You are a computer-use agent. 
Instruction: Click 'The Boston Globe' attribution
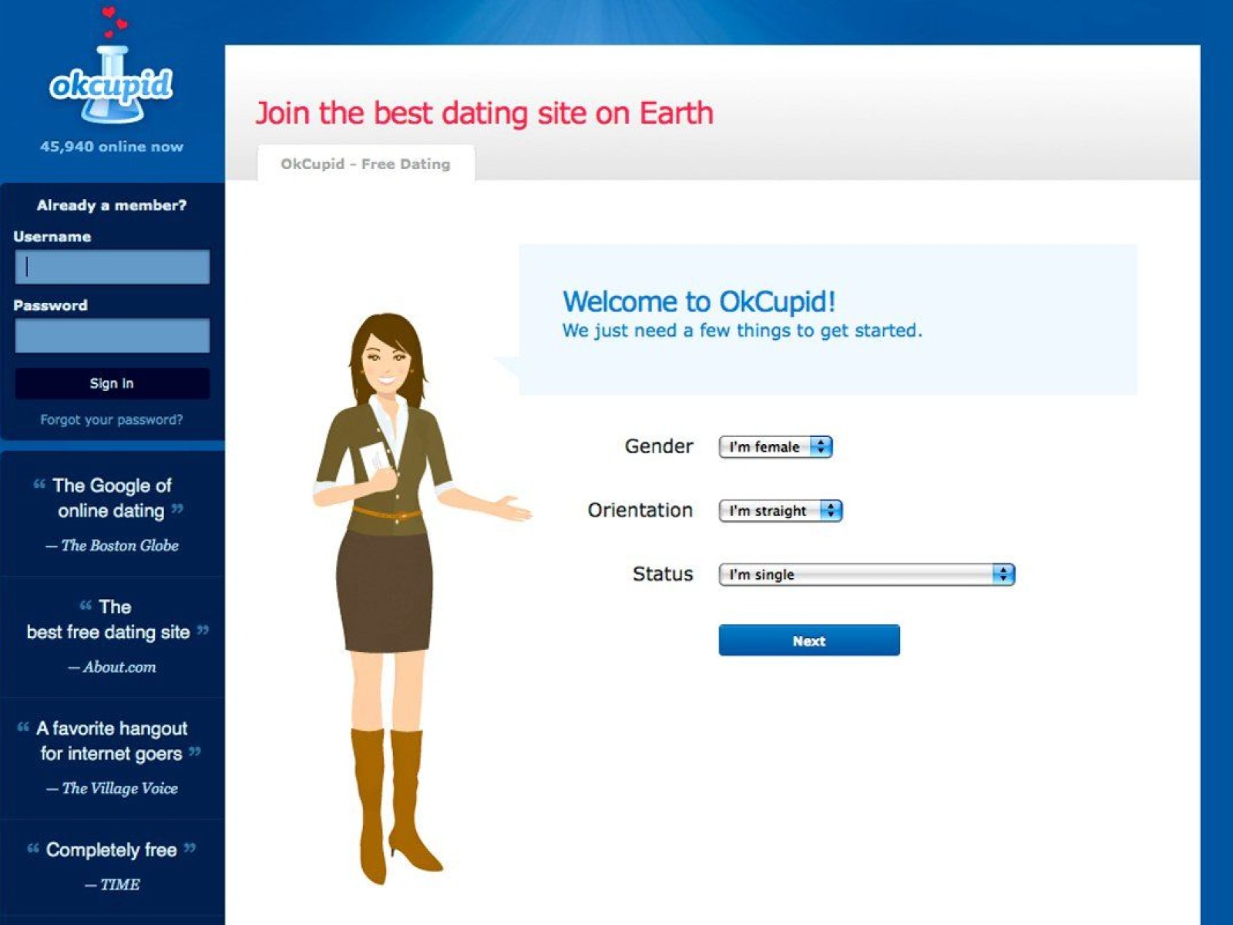(x=113, y=546)
